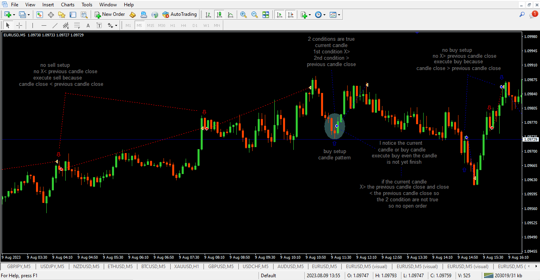Open the Profiles icon in toolbar
540x280 pixels.
point(22,15)
